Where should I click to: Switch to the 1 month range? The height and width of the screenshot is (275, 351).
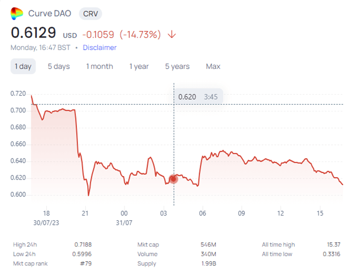coord(100,66)
